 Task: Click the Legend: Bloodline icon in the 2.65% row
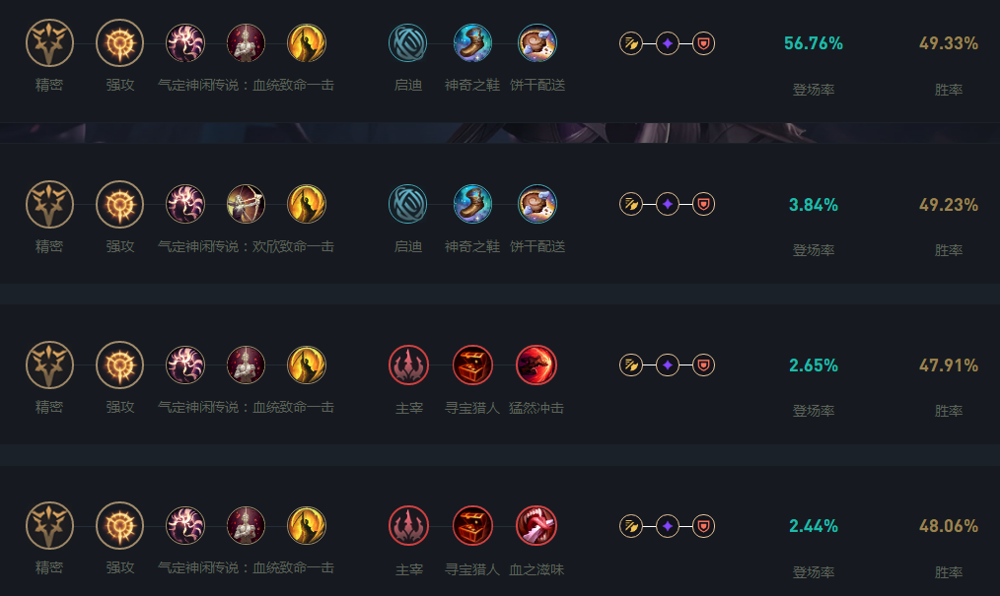[246, 365]
